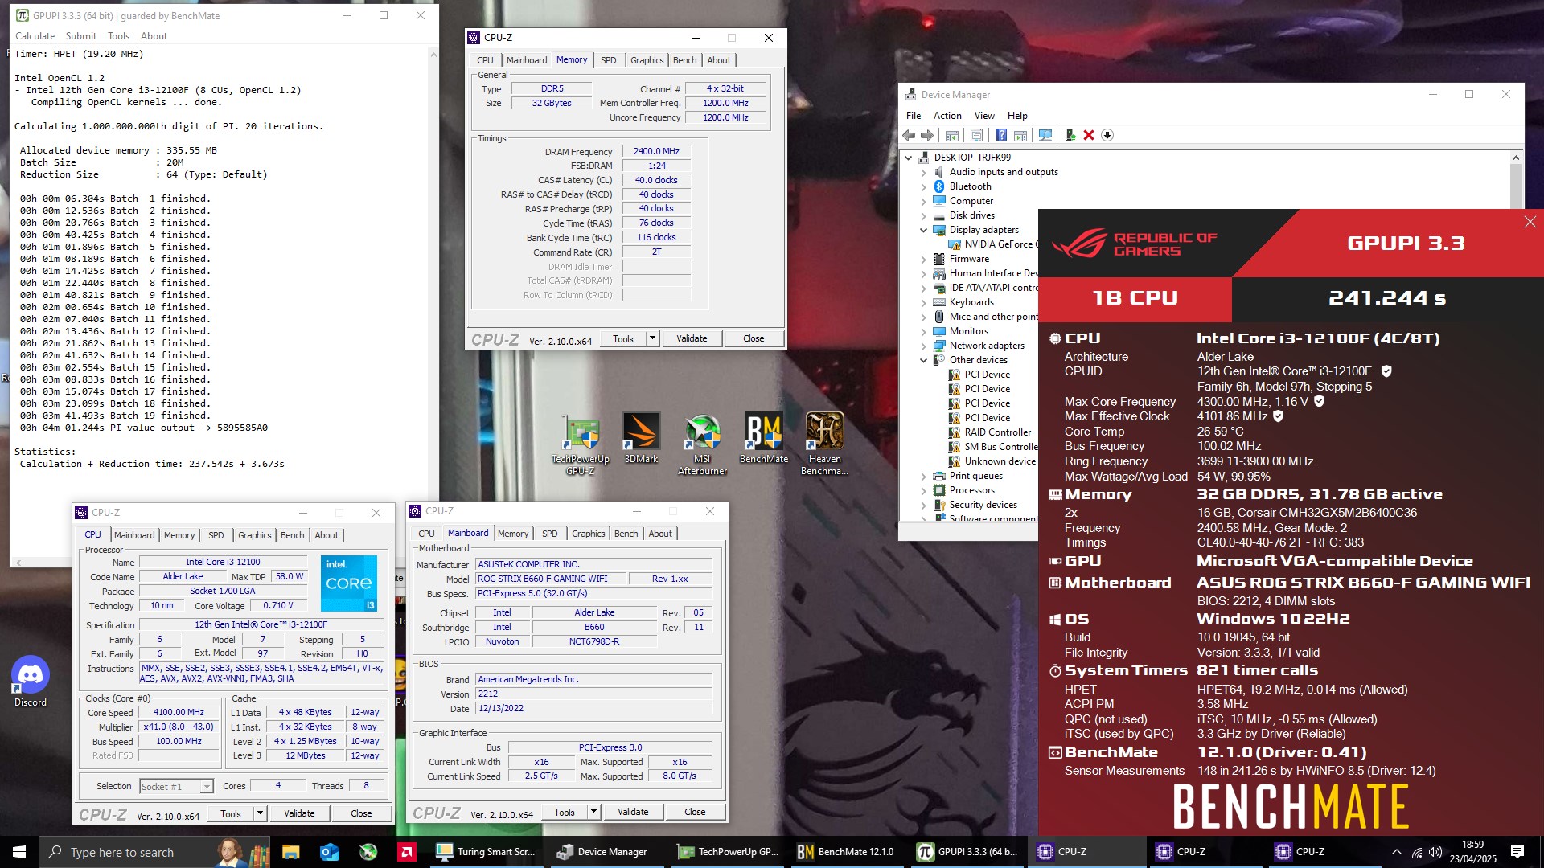Click Show/Hide console tree icon
Screen dimensions: 1544x868
point(951,135)
